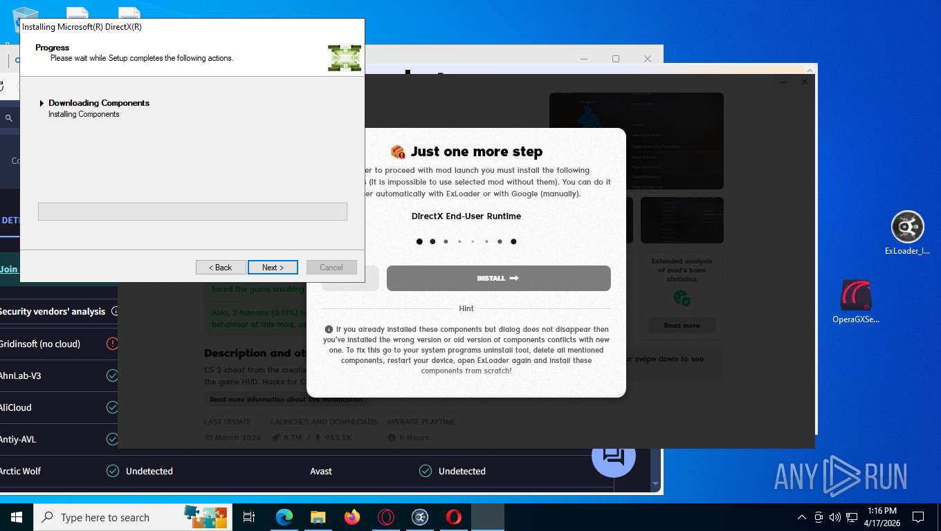
Task: Click the AhnLab-V3 checkmark status icon
Action: coord(112,375)
